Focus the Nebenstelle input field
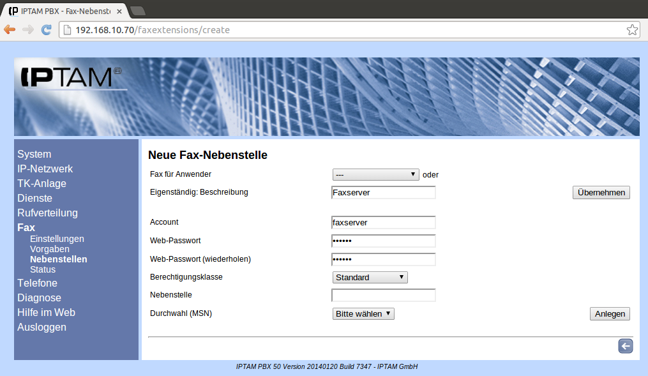Image resolution: width=648 pixels, height=376 pixels. (383, 295)
